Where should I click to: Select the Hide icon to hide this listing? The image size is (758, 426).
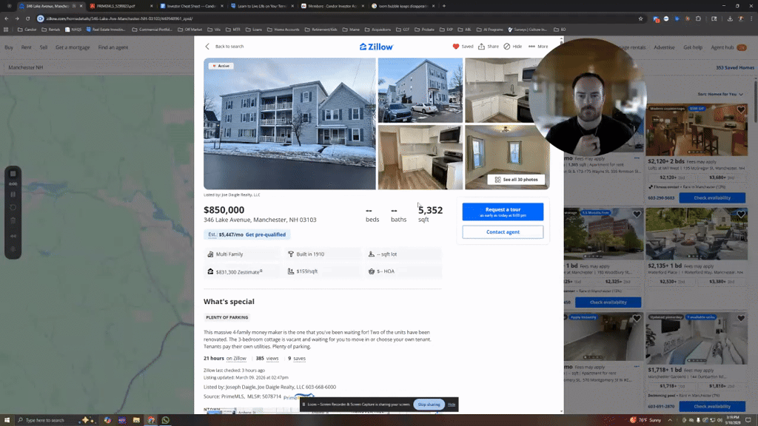(x=506, y=46)
